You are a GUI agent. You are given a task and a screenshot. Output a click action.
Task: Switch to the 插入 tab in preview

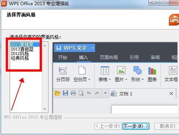pyautogui.click(x=84, y=57)
